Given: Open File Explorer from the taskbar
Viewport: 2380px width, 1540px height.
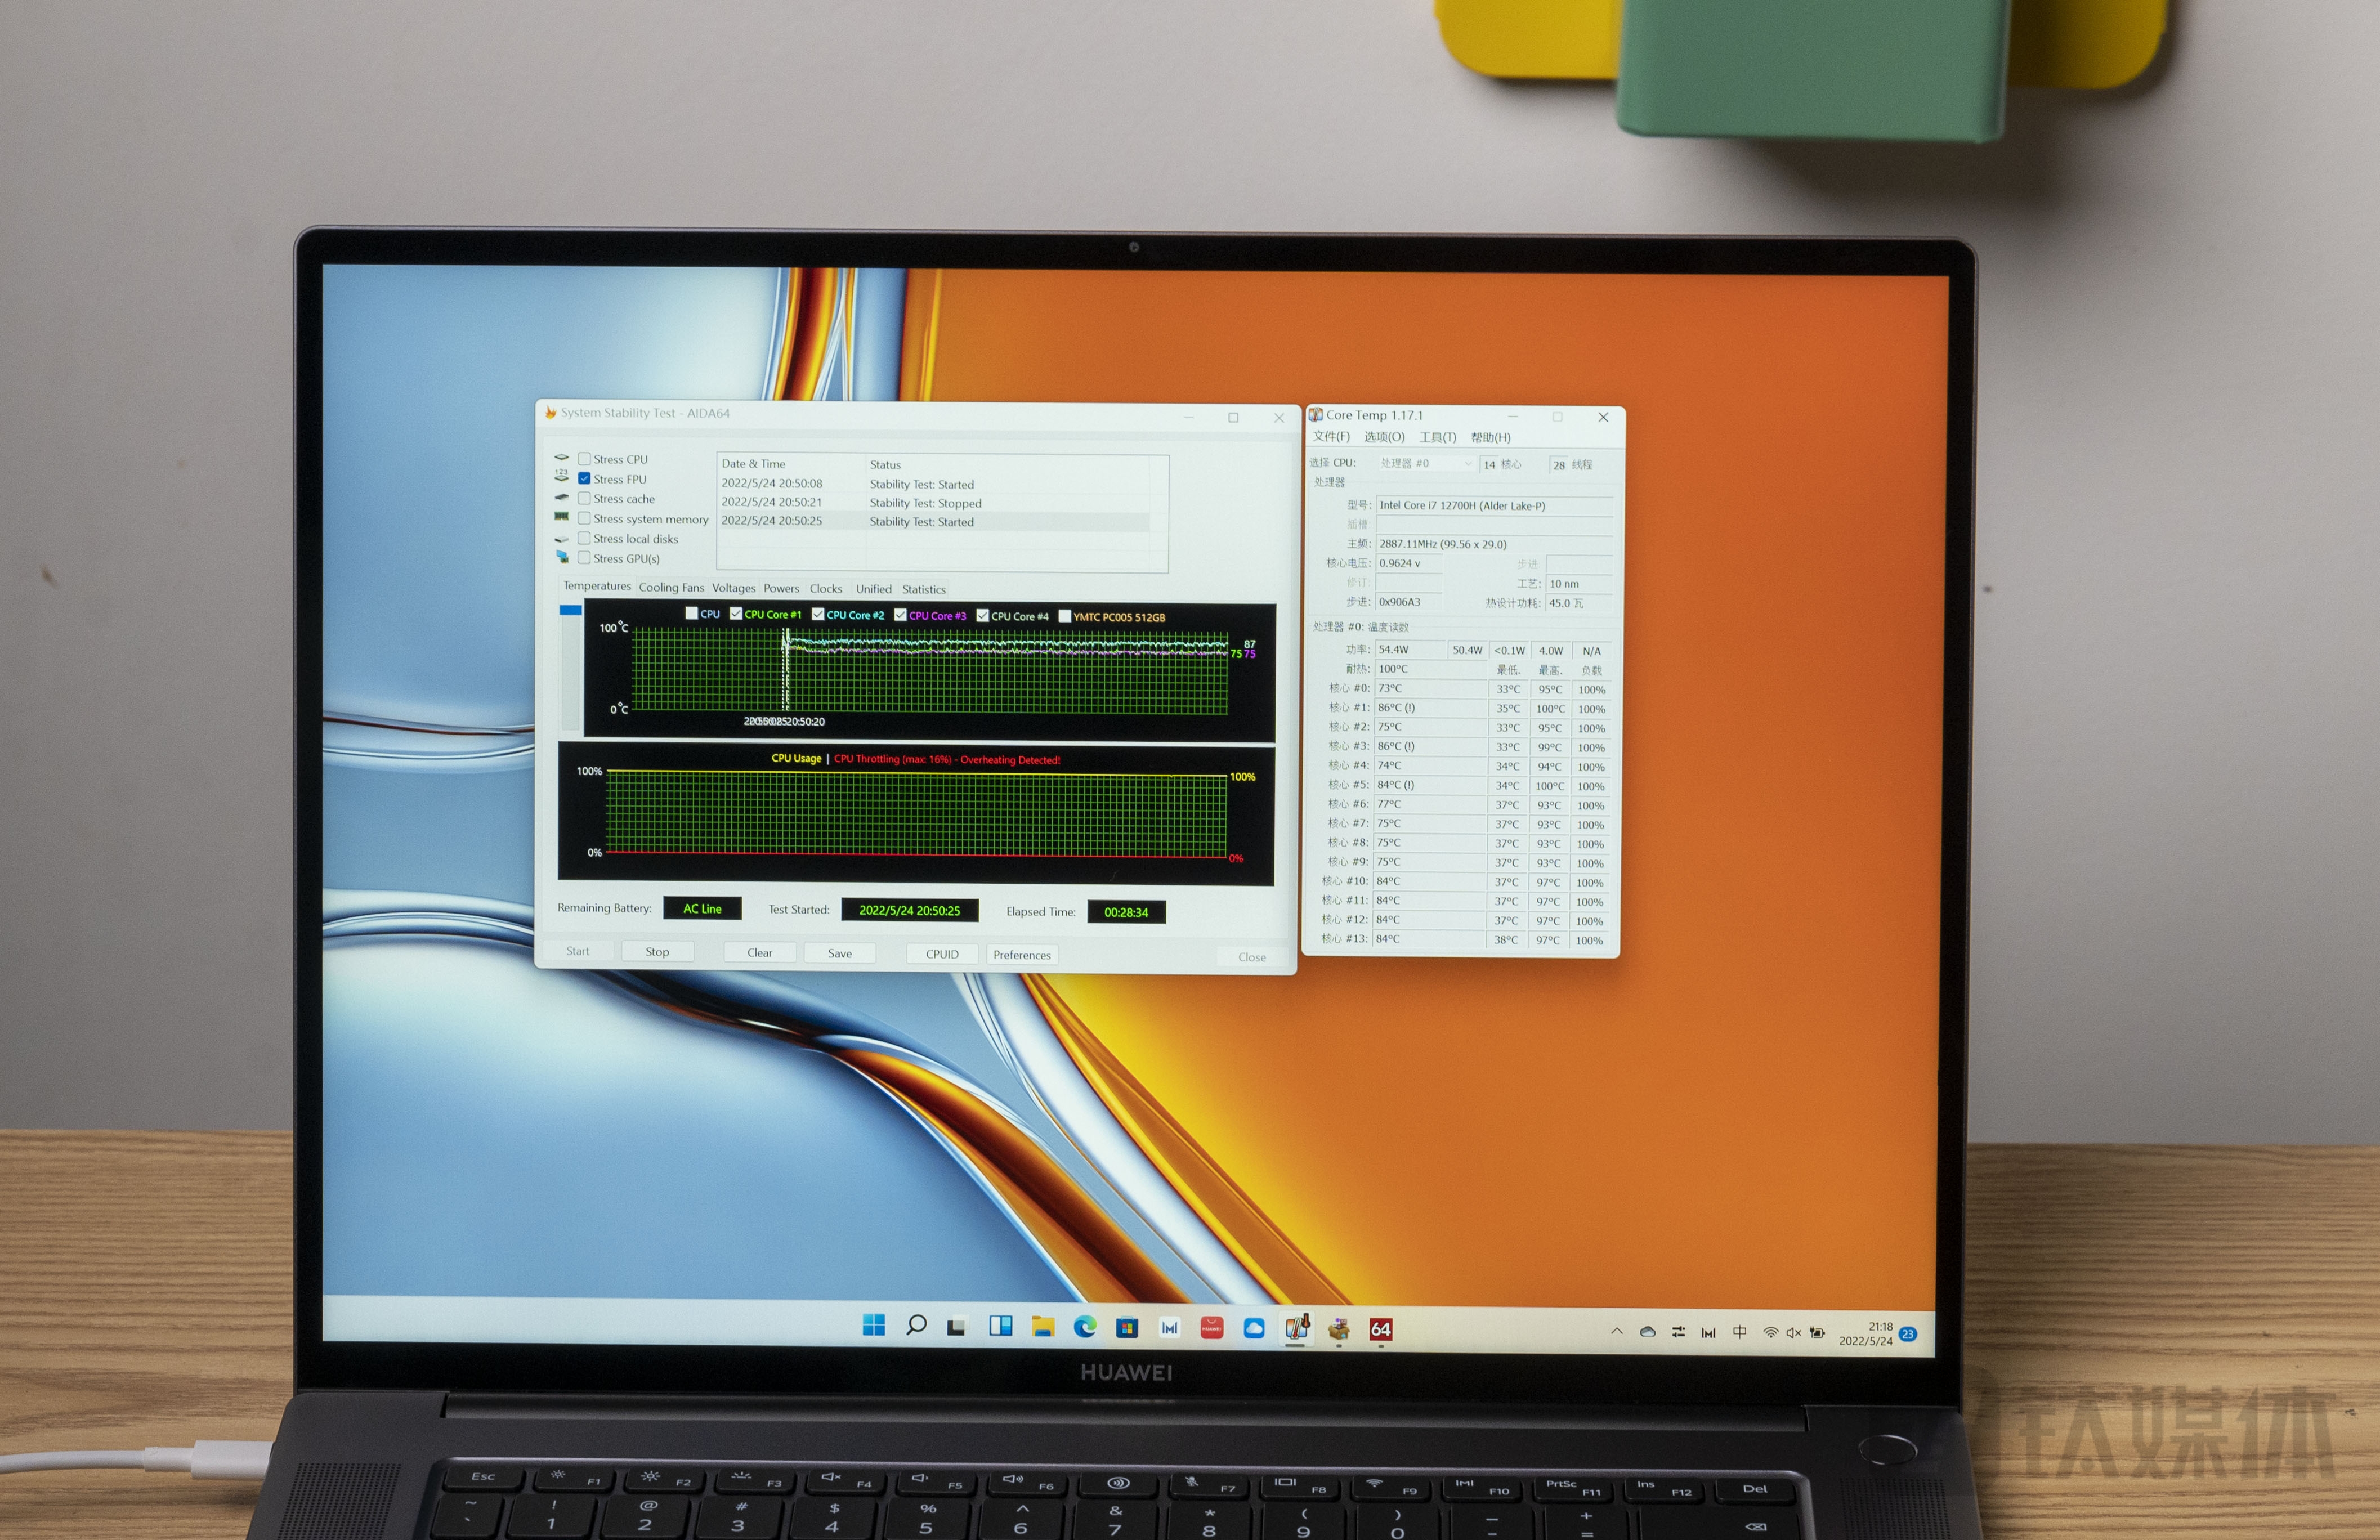Looking at the screenshot, I should (1042, 1327).
